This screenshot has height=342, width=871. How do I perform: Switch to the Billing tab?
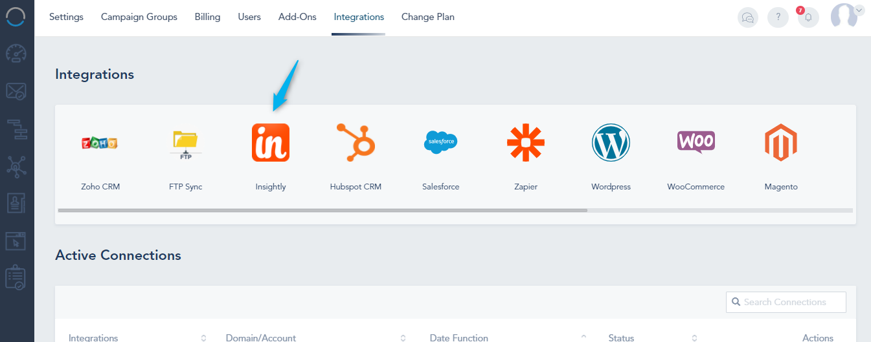pos(207,17)
